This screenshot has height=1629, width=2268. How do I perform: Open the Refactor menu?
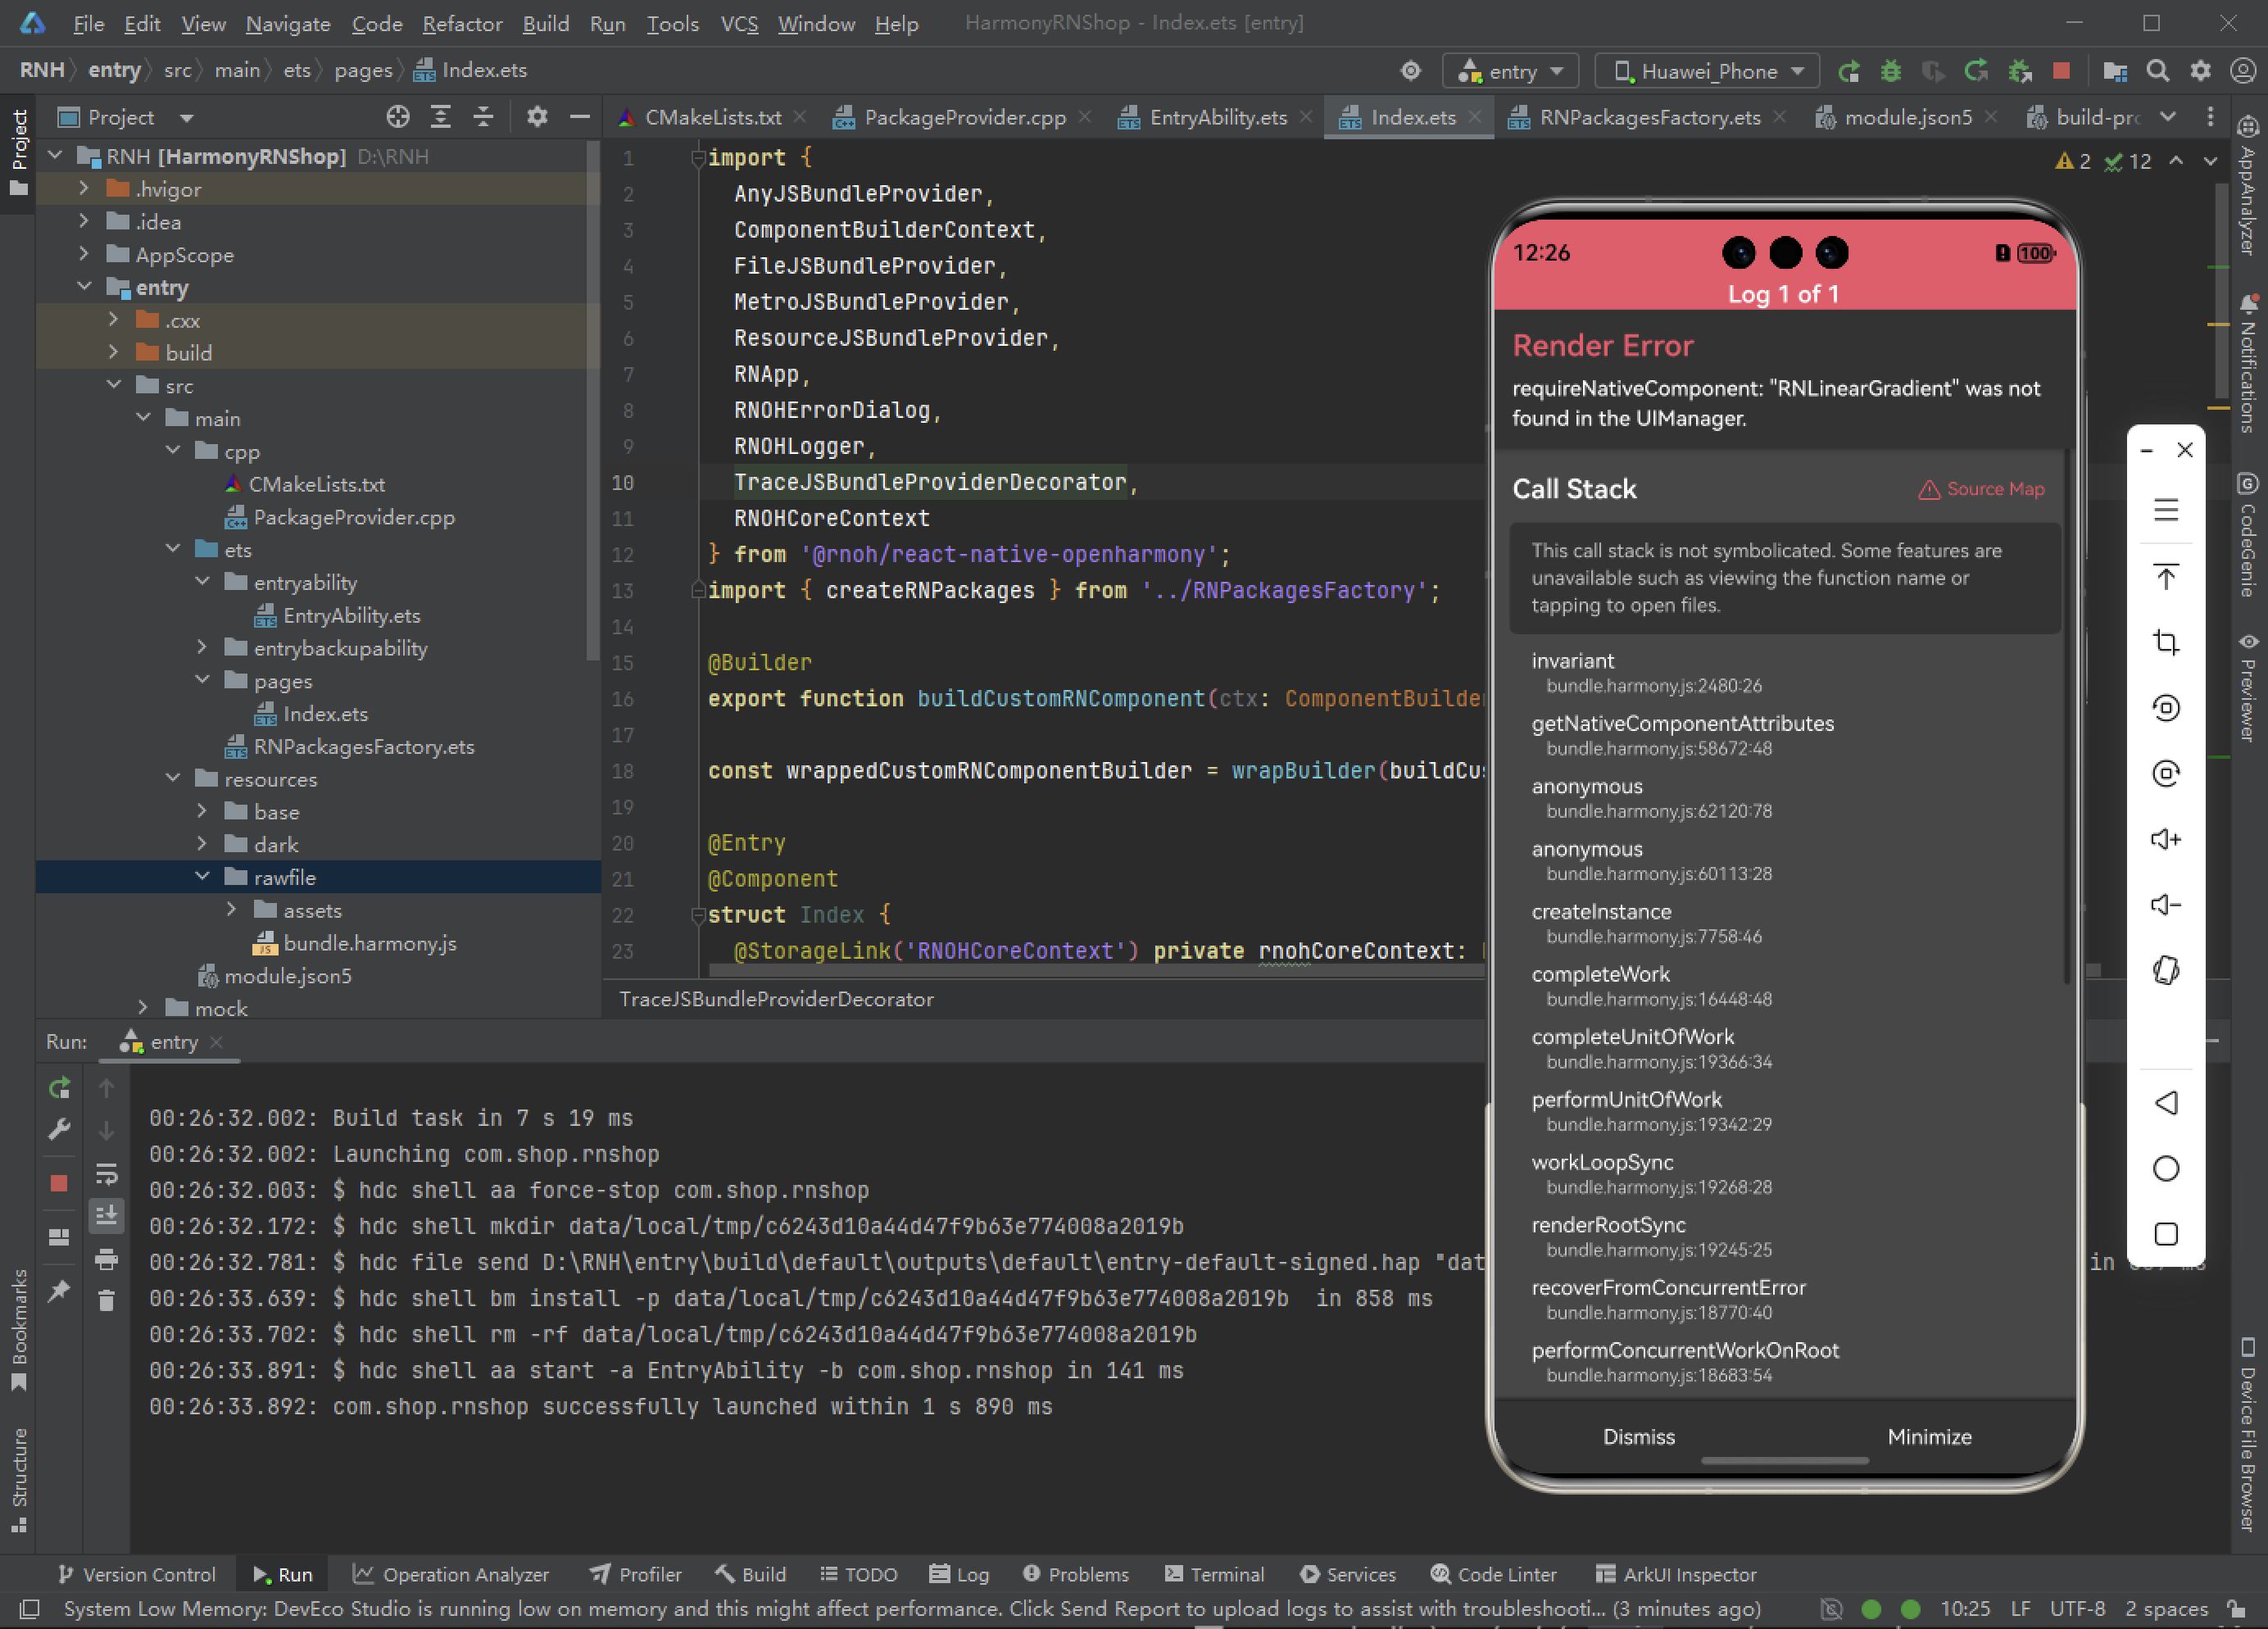pos(461,23)
